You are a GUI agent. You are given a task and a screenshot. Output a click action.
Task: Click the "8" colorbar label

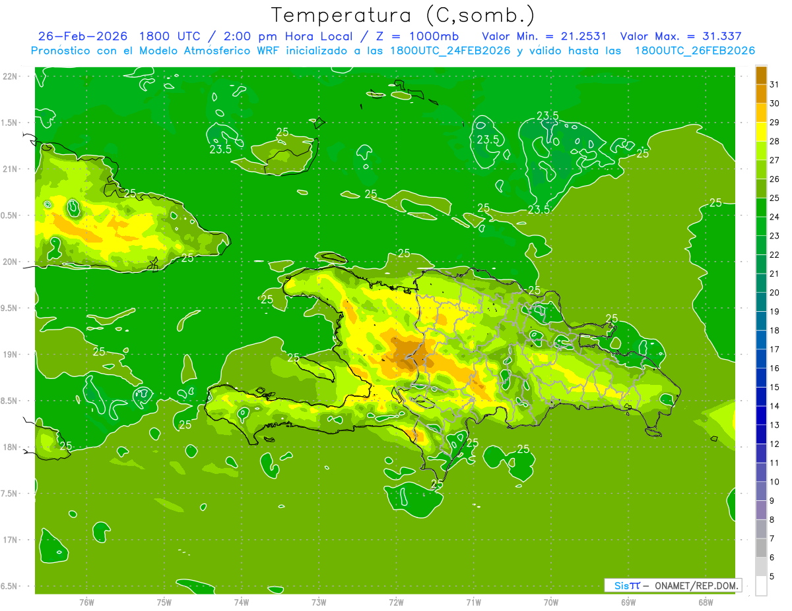[x=772, y=520]
